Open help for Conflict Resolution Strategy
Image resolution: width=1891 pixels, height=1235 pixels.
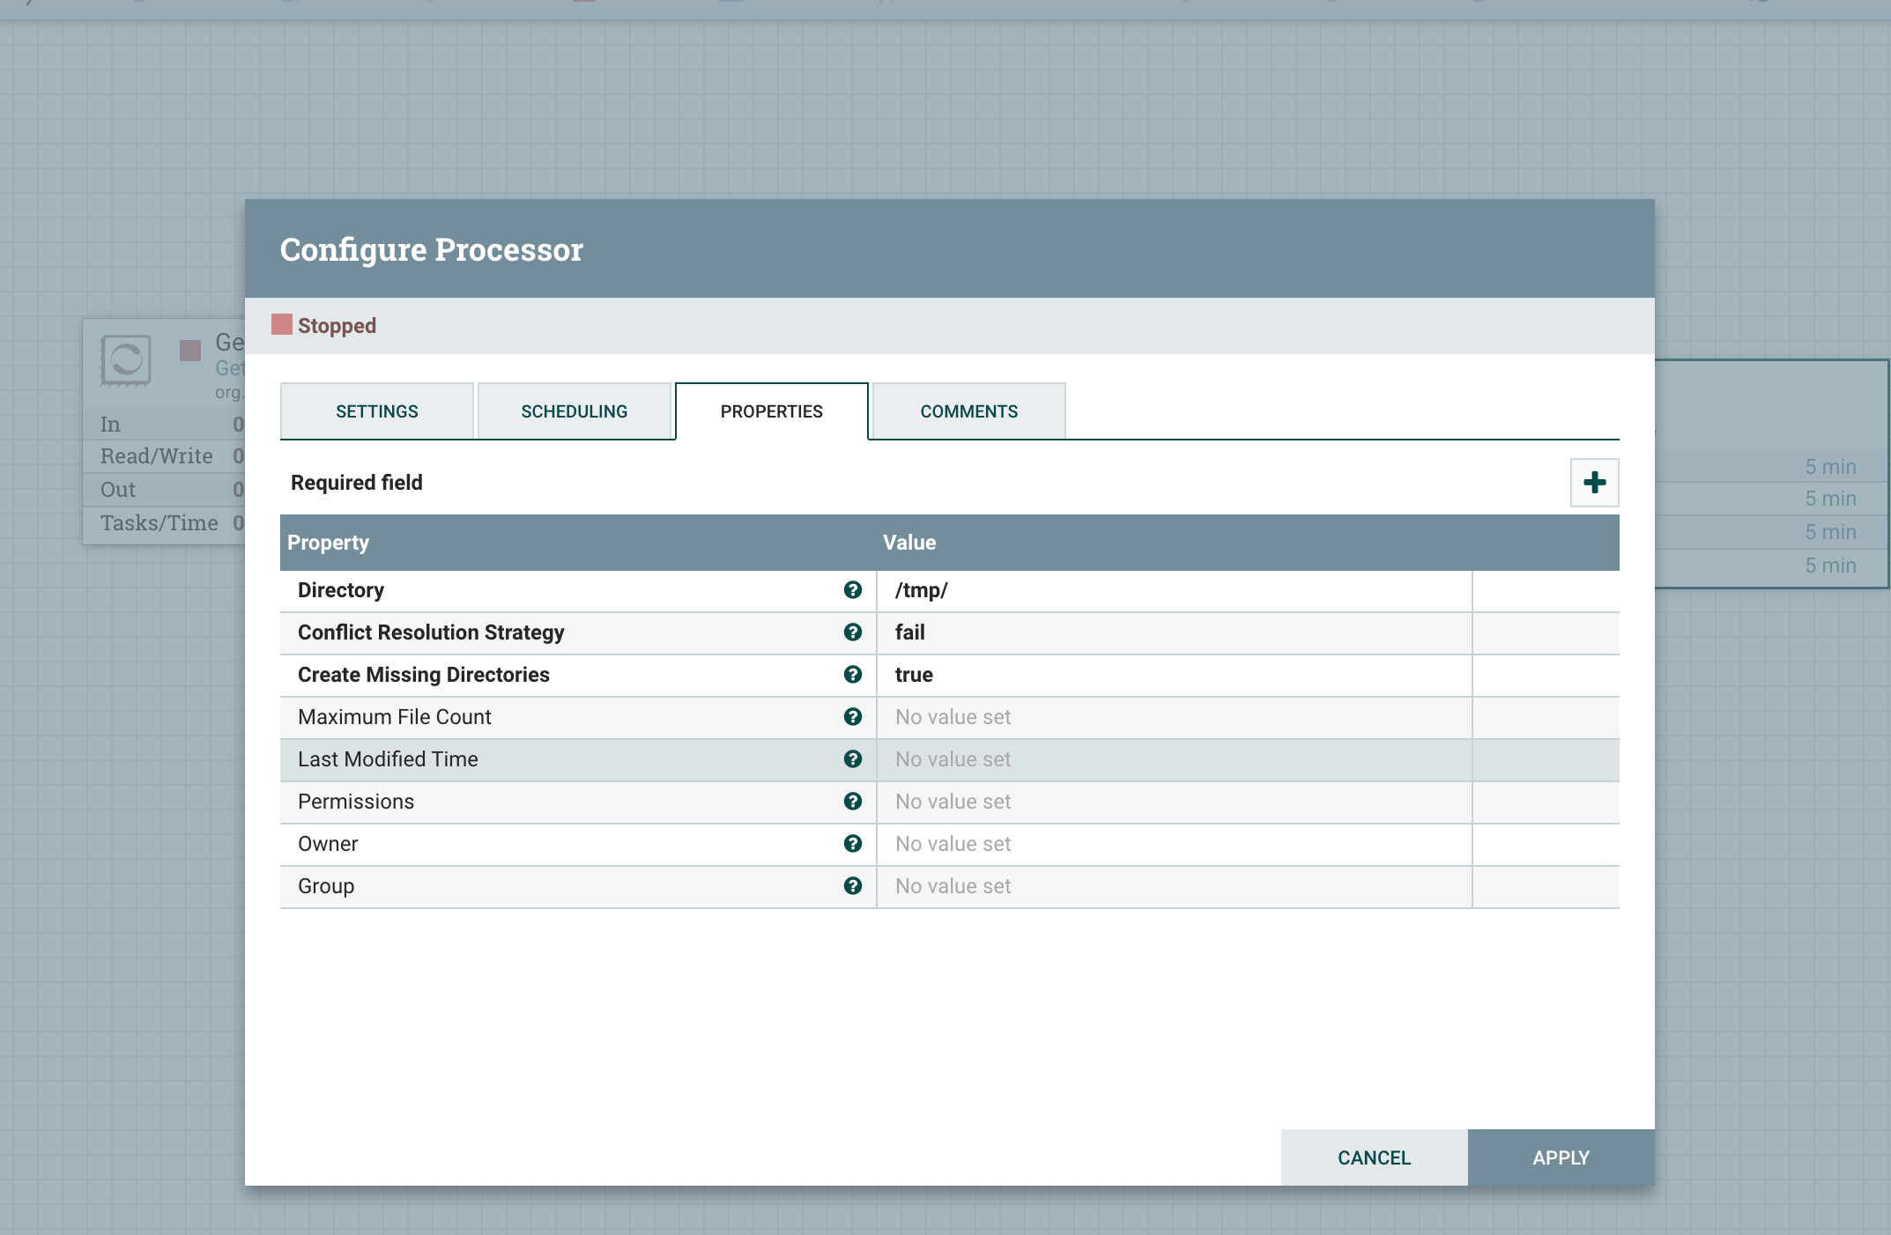(851, 632)
